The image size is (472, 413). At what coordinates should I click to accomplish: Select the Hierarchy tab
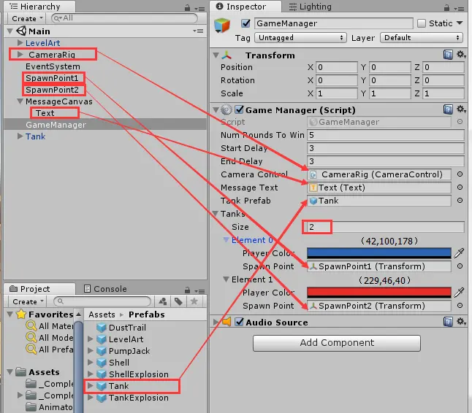tap(39, 7)
